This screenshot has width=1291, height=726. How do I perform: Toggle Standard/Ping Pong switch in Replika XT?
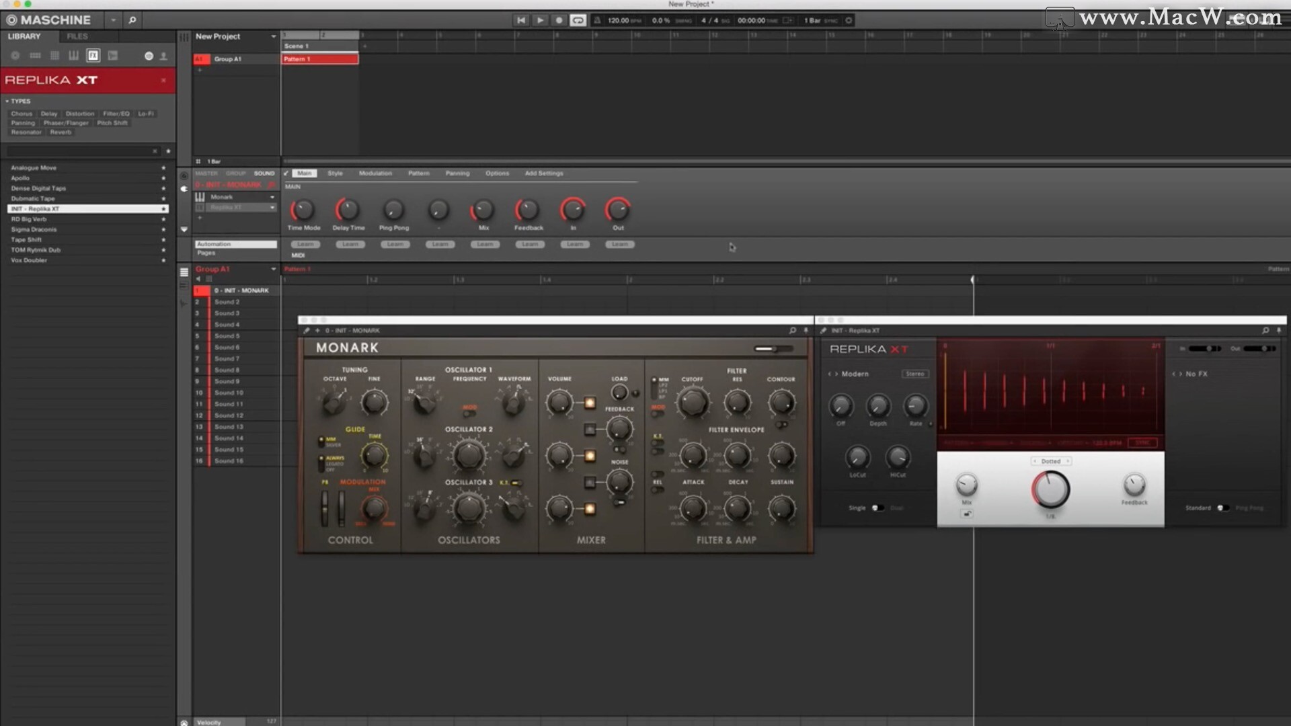coord(1223,508)
